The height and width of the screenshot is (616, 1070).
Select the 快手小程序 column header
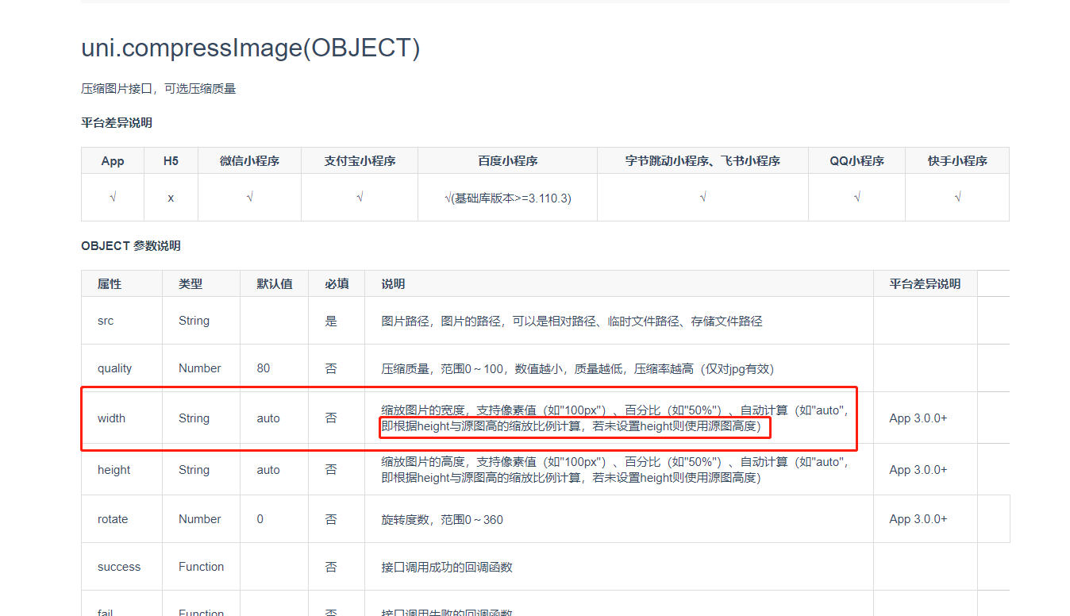957,161
